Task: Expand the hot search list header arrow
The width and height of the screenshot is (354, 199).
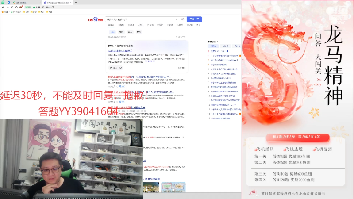Action: coord(217,42)
